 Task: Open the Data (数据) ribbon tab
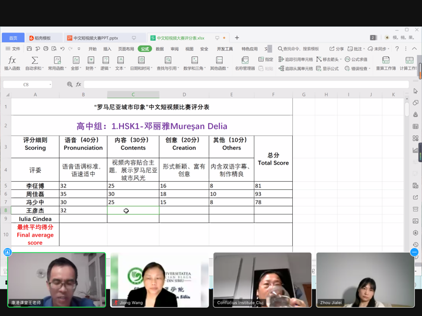pos(159,49)
